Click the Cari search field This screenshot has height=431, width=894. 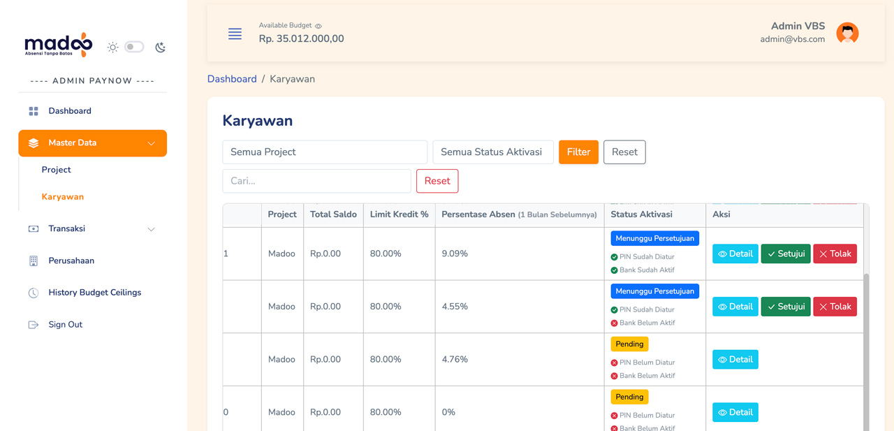click(x=317, y=181)
